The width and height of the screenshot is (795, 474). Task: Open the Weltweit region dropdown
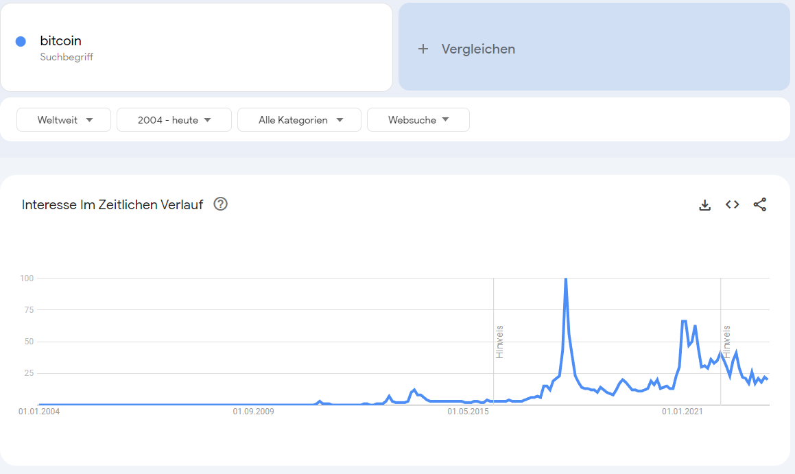[64, 120]
